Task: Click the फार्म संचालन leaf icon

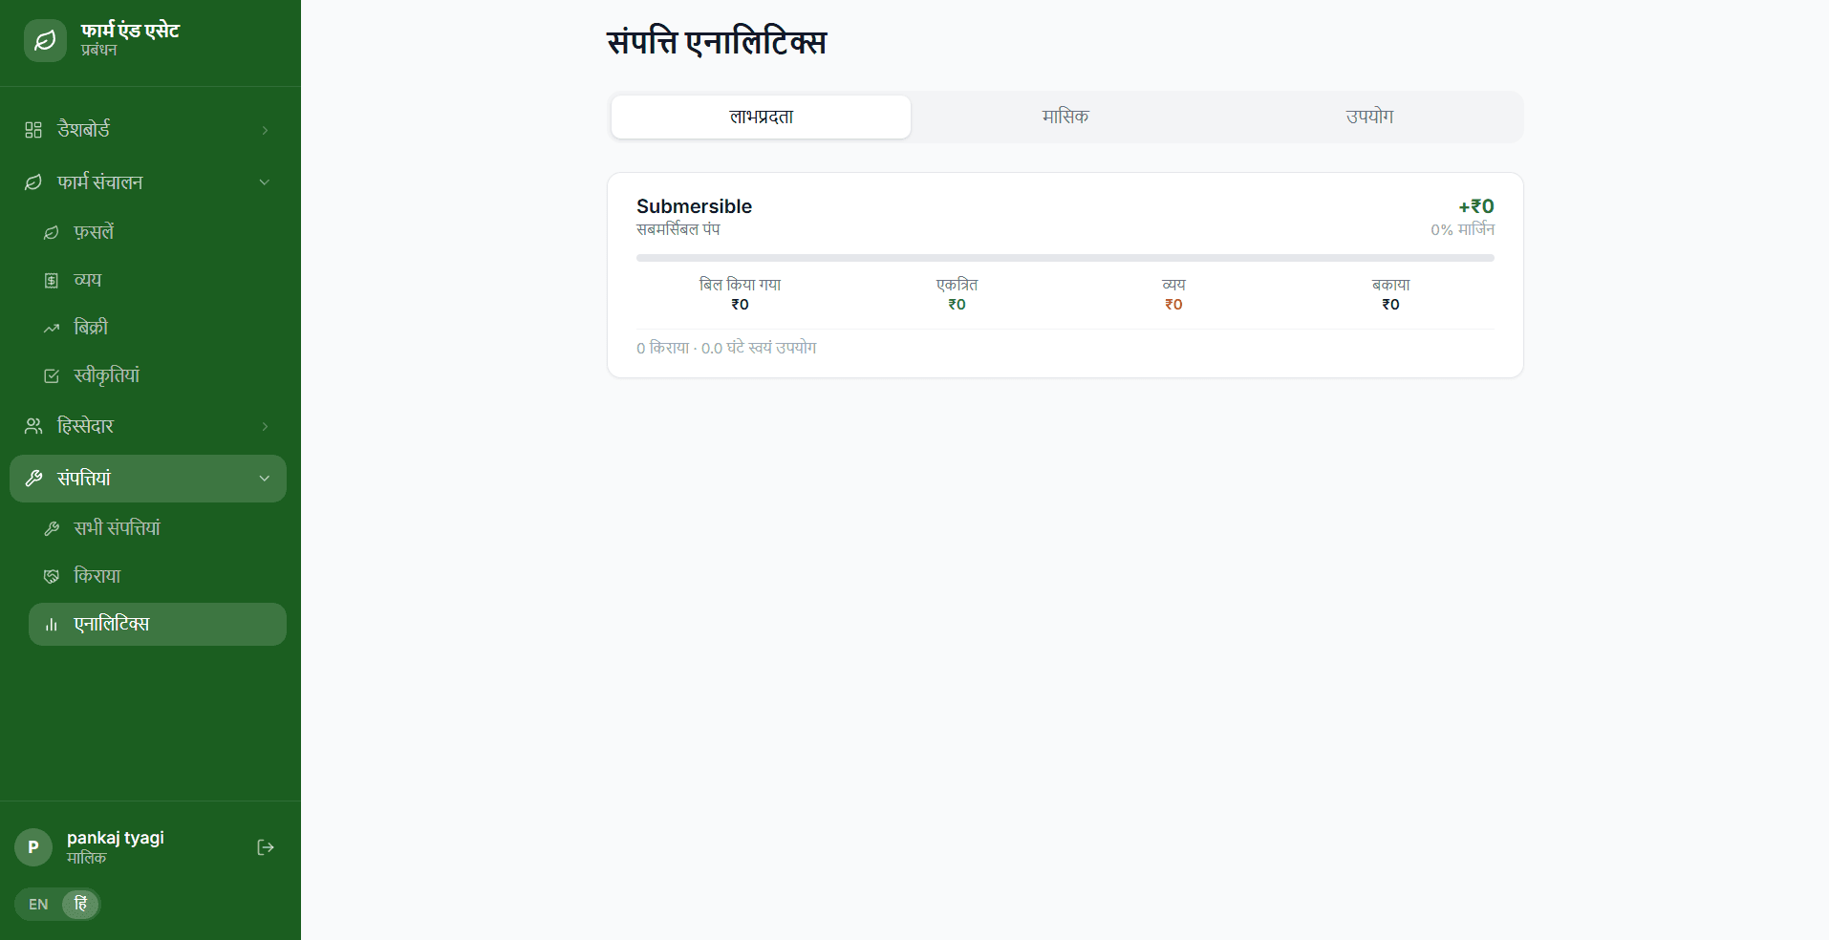Action: (x=33, y=182)
